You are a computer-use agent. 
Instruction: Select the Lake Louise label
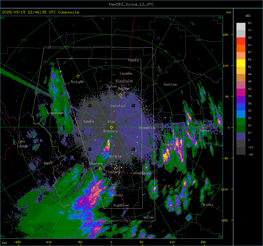(23, 144)
